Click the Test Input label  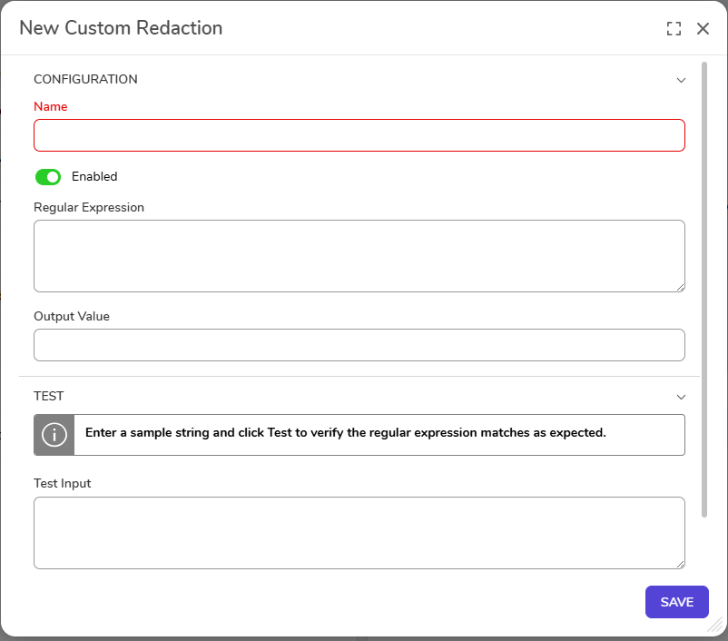(63, 484)
